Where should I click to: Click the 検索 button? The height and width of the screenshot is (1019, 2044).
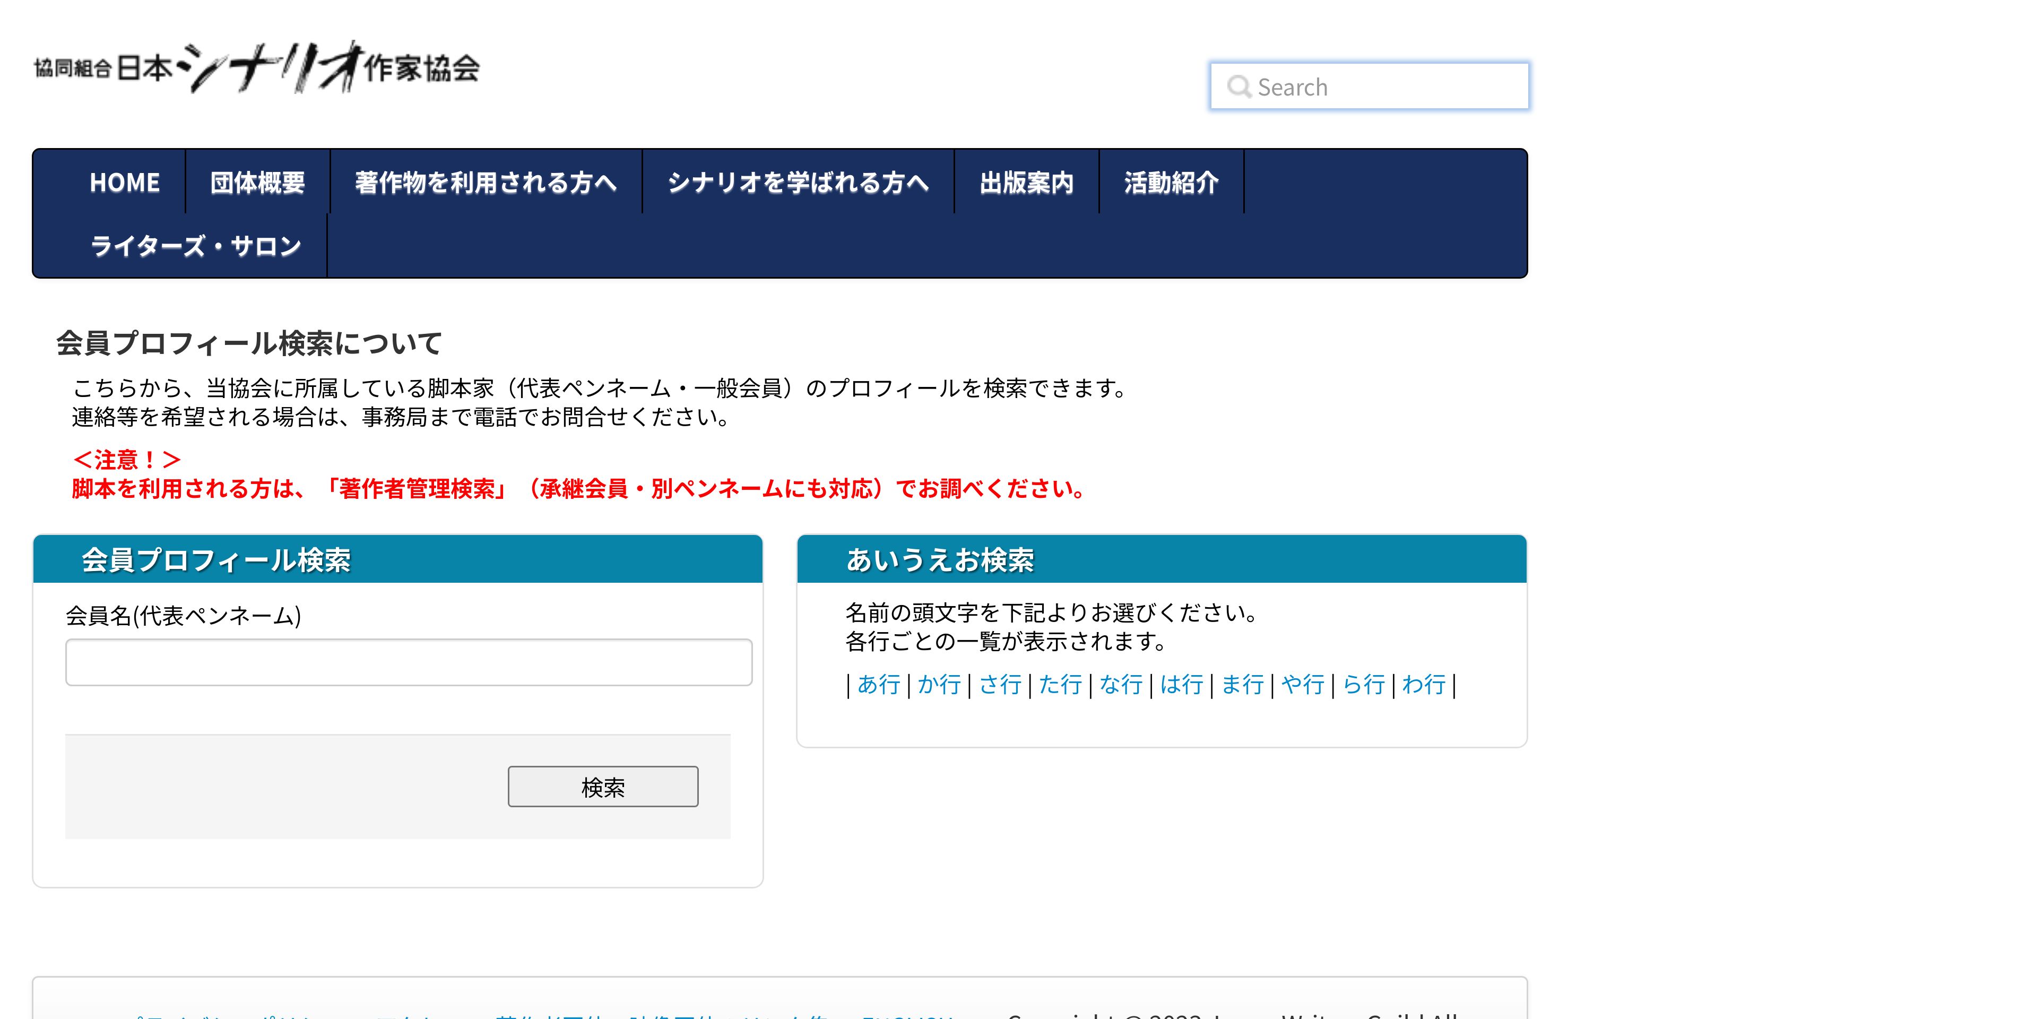603,787
